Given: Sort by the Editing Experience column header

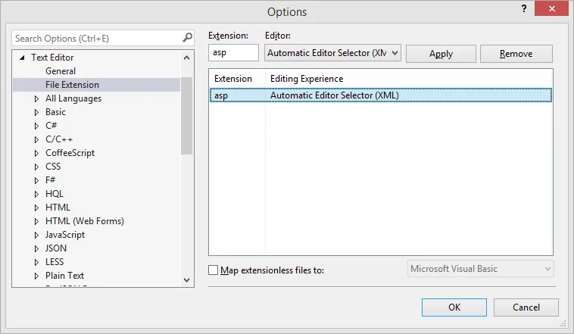Looking at the screenshot, I should point(307,79).
